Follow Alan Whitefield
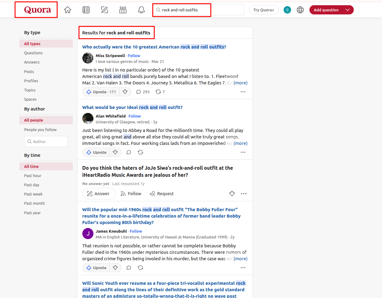 click(135, 116)
